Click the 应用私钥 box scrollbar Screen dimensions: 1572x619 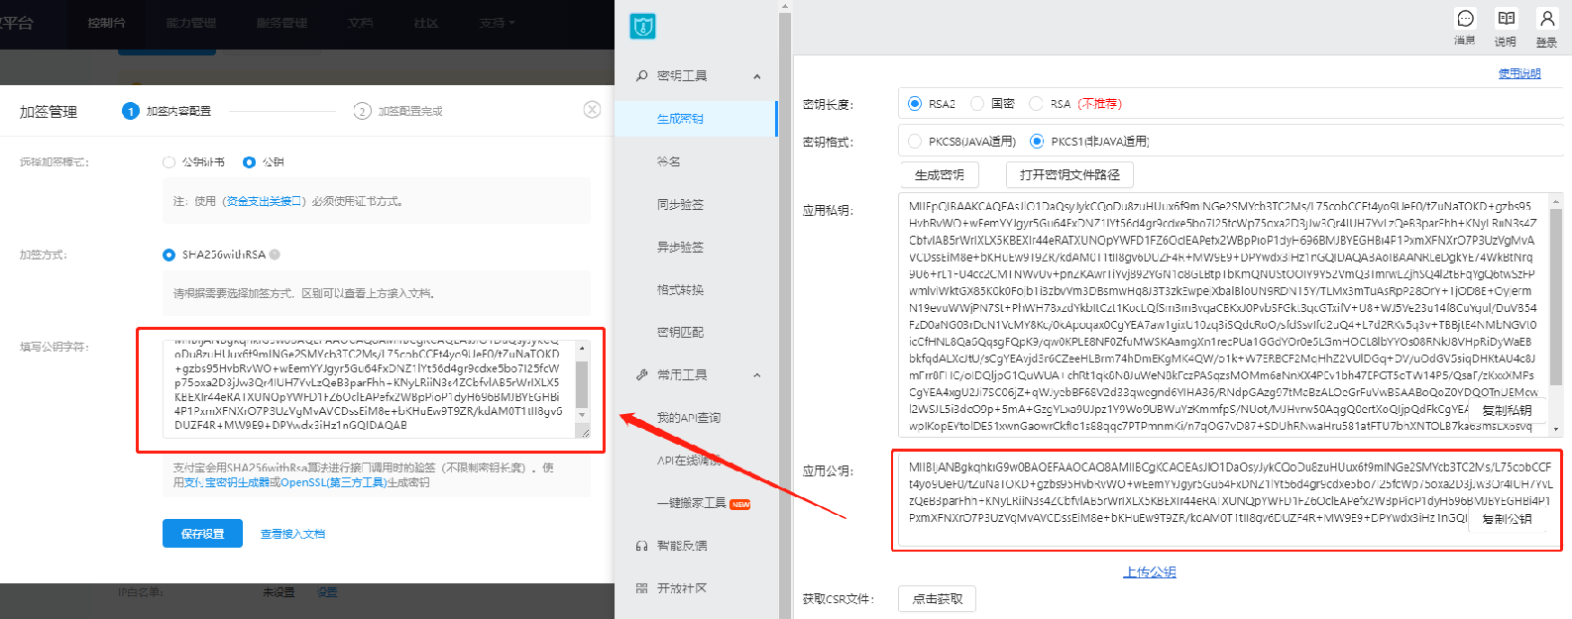1556,316
